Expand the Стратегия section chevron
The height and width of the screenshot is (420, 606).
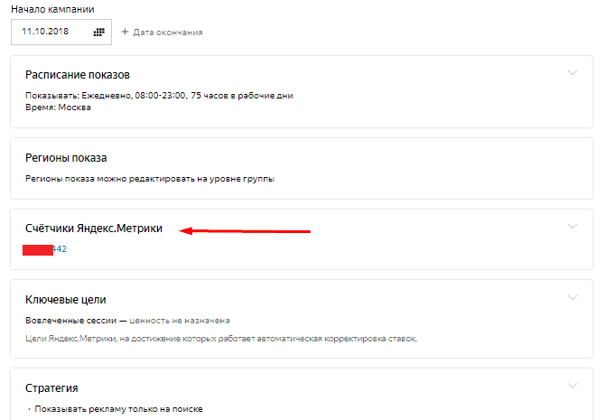[573, 386]
